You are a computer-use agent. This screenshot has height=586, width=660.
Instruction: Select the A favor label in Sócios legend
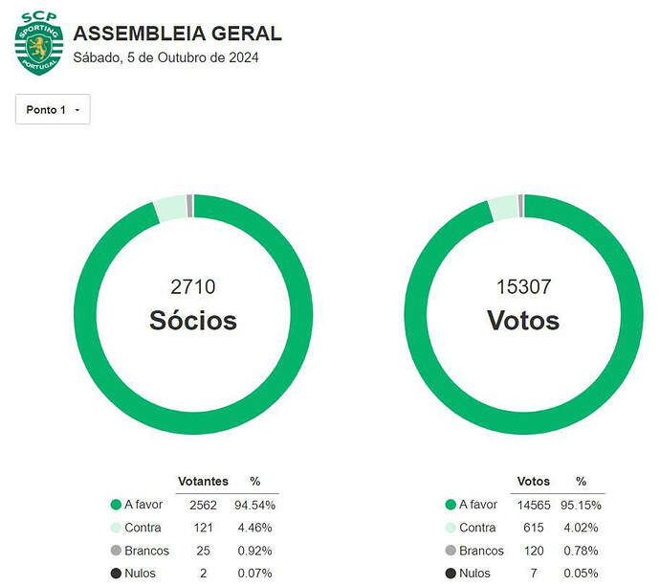coord(143,505)
